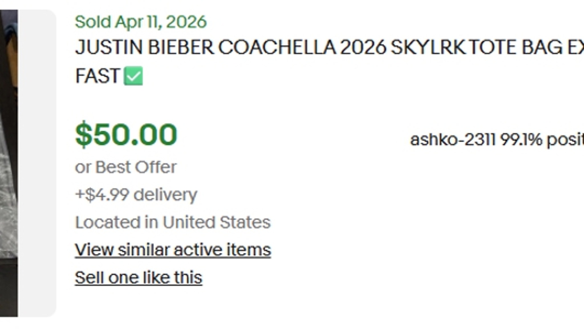
Task: Click the word Sold in the green date line
Action: pos(93,22)
